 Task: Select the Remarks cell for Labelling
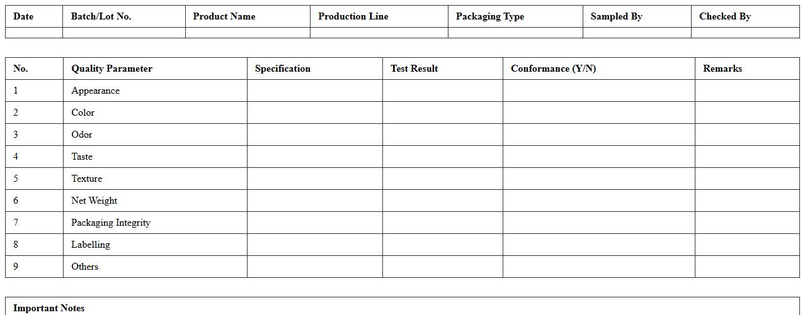(x=747, y=245)
